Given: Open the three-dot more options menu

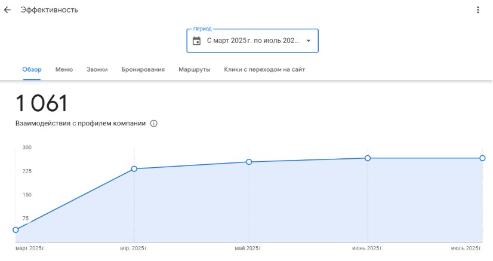Looking at the screenshot, I should (477, 10).
